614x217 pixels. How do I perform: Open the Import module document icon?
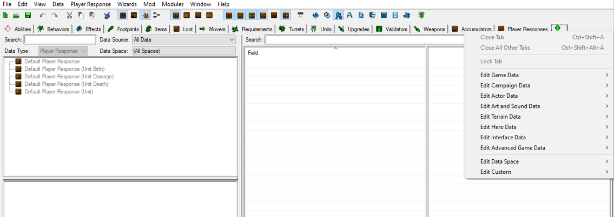361,16
